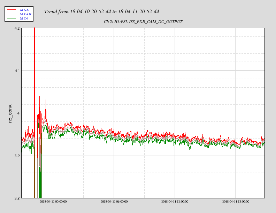
Task: Click the 4.1 y-axis tick label
Action: point(17,71)
